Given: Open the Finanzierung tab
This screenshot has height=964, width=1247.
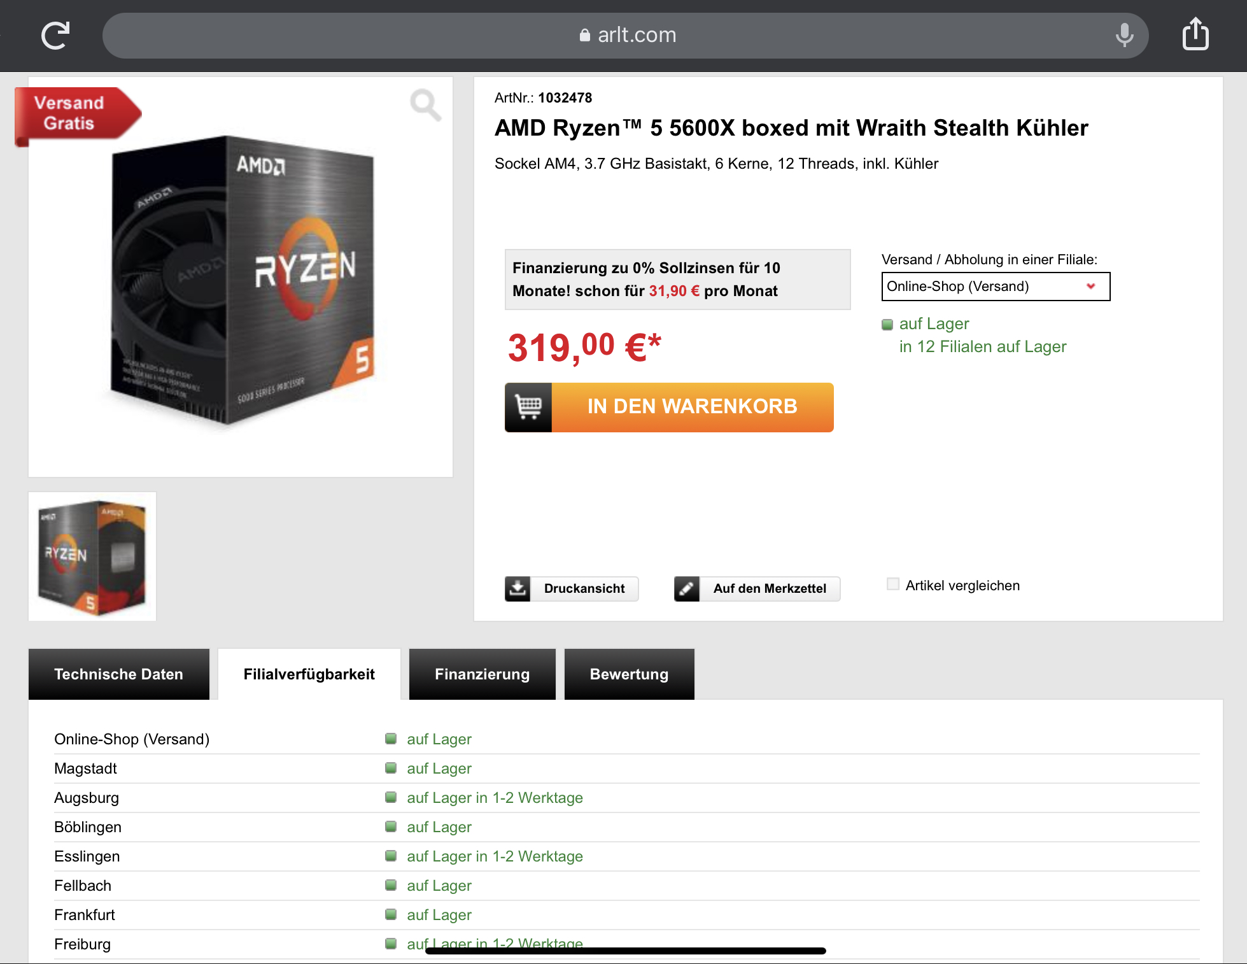Looking at the screenshot, I should point(482,674).
